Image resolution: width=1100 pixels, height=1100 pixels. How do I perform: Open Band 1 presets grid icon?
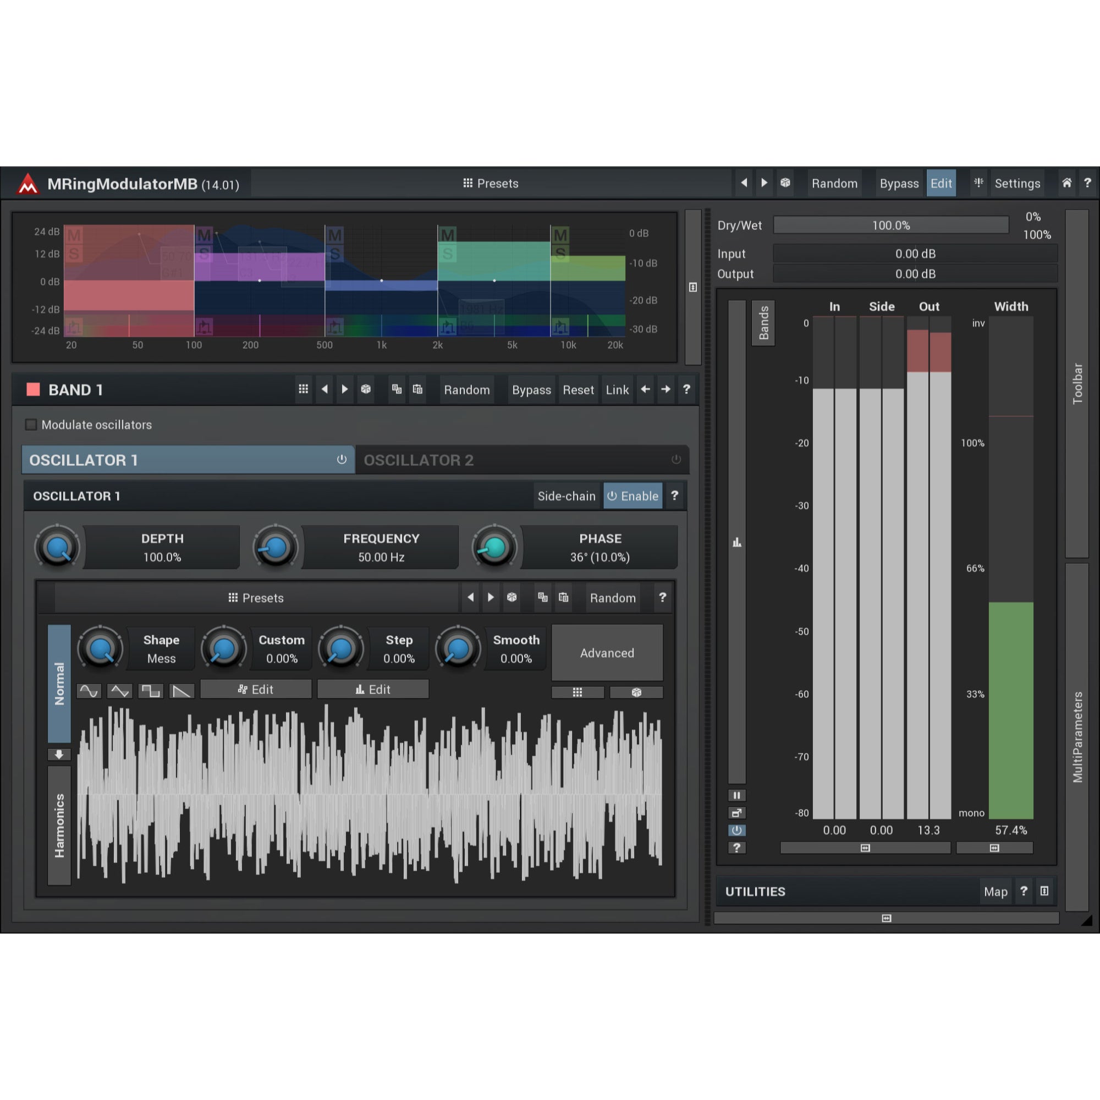[304, 389]
